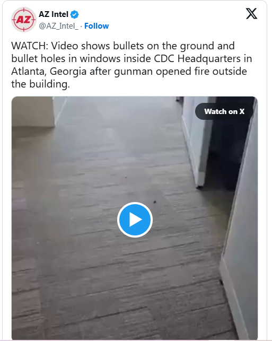
Task: Click 'Atlanta, Georgia' in the tweet text
Action: (49, 72)
